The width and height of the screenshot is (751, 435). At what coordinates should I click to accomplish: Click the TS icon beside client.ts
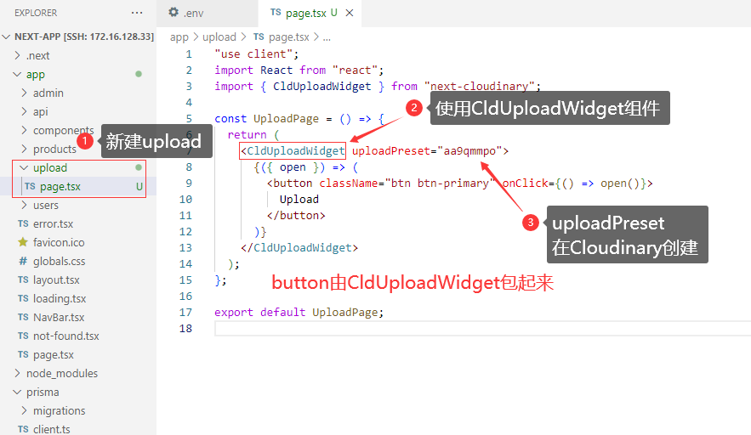[23, 429]
